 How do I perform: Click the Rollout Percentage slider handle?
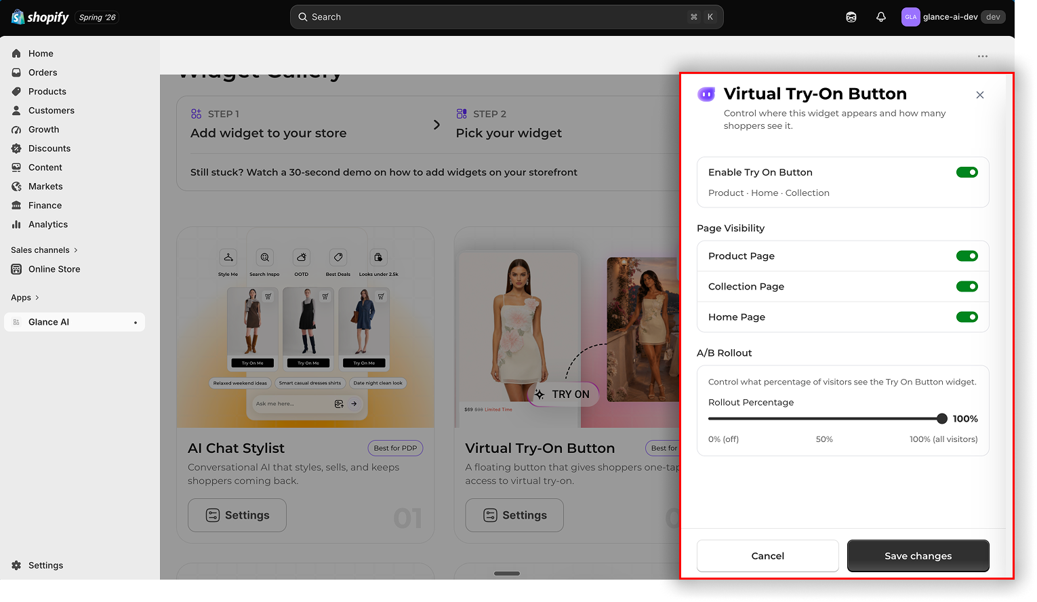tap(942, 419)
